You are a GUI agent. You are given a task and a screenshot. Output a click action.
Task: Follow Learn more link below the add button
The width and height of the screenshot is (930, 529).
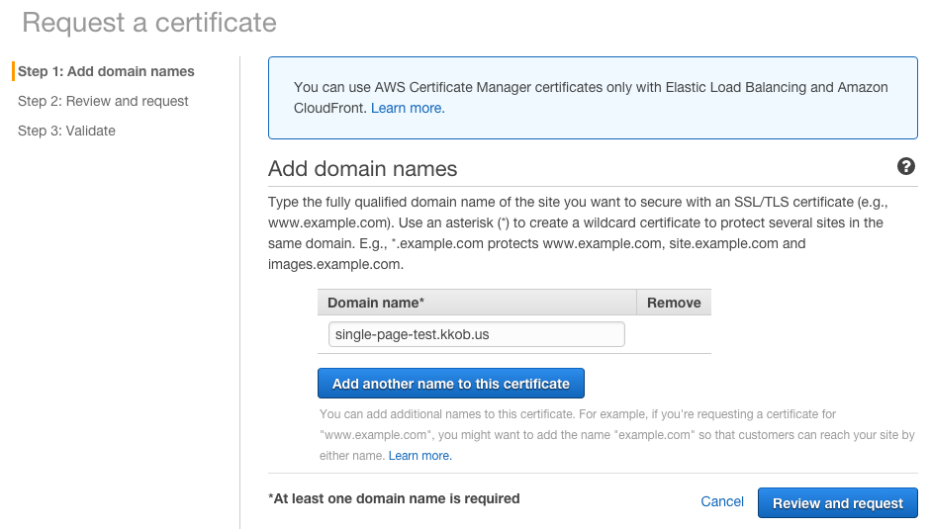tap(419, 456)
